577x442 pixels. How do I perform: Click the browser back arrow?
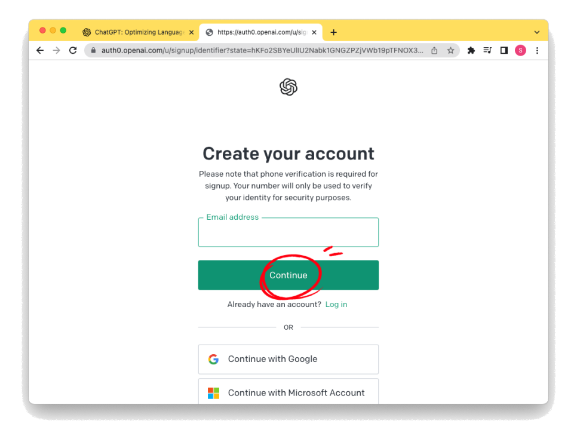(x=40, y=50)
